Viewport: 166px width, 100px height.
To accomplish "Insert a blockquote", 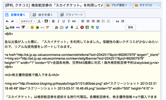I will click(117, 21).
